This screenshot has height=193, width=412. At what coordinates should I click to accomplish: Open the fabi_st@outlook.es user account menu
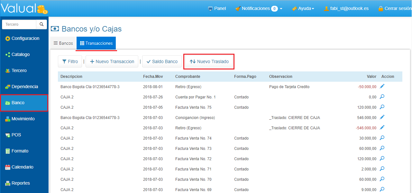(346, 9)
